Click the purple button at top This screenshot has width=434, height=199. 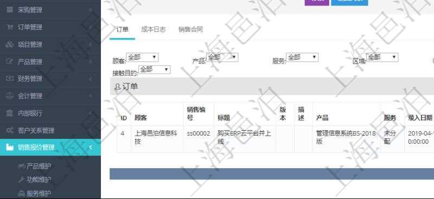click(317, 2)
